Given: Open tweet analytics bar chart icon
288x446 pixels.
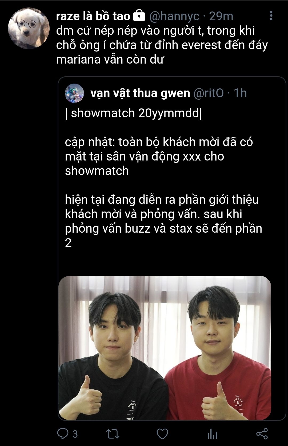Looking at the screenshot, I should click(x=212, y=434).
